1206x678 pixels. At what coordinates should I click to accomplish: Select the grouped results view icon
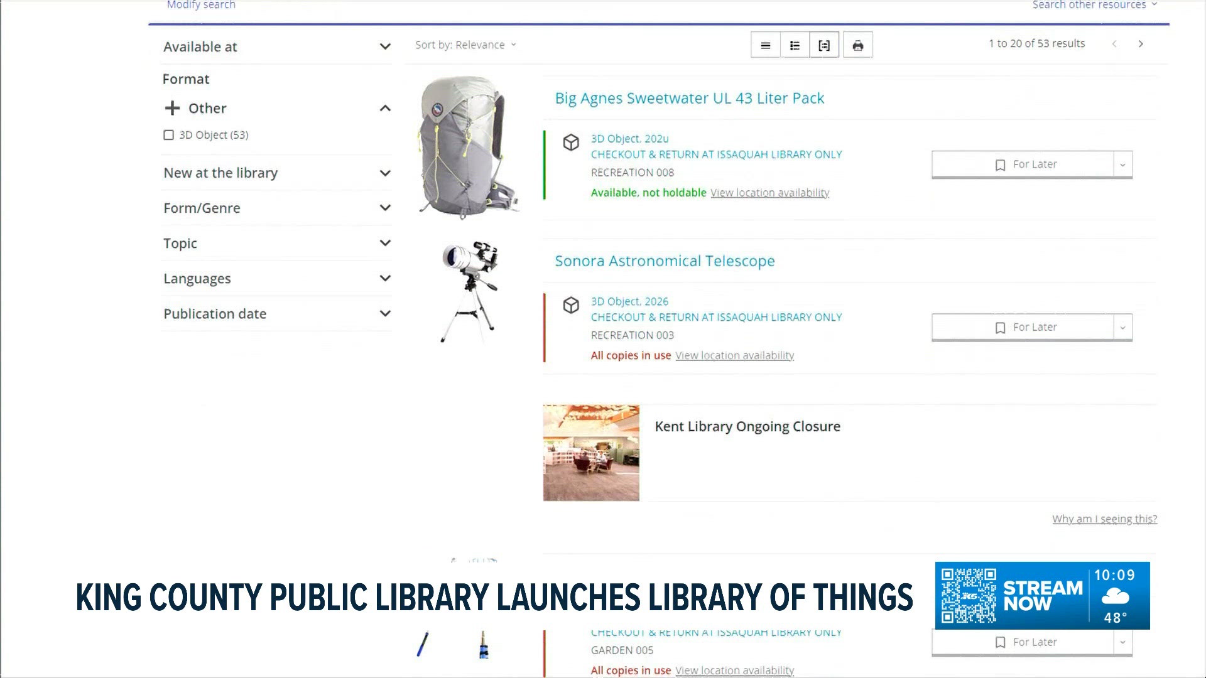824,45
